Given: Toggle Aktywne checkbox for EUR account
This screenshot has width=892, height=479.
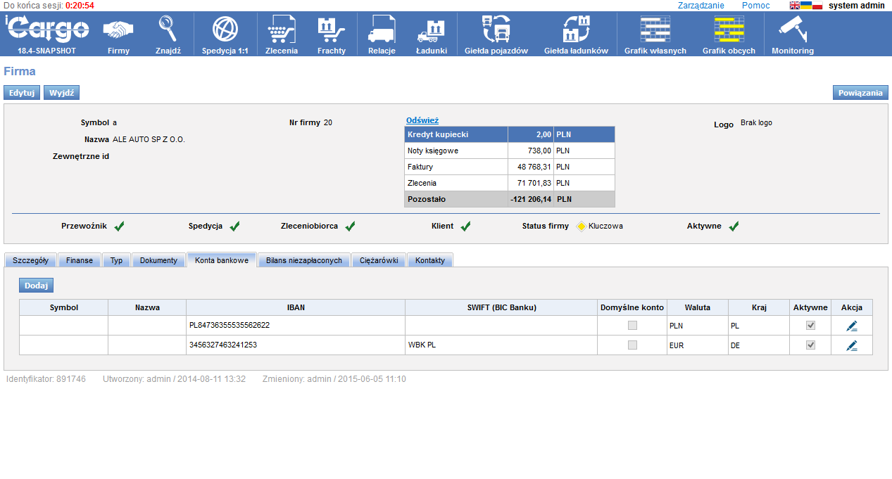Looking at the screenshot, I should pos(810,345).
